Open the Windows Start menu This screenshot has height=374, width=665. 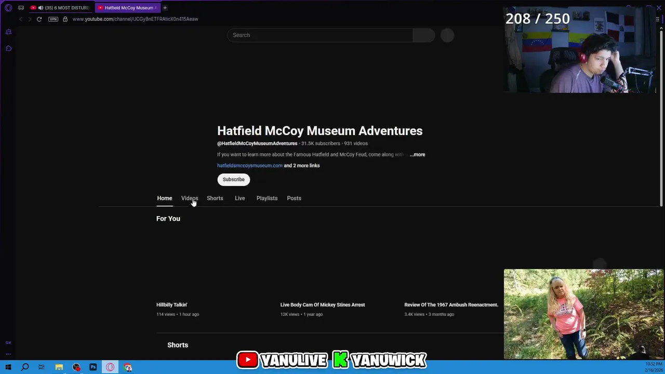pyautogui.click(x=8, y=367)
